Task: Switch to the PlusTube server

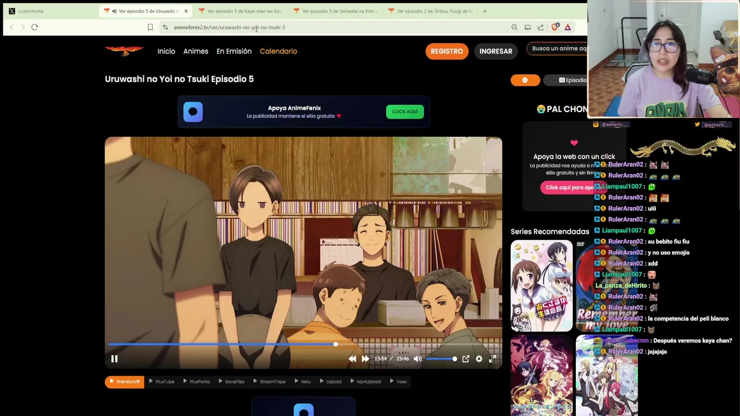Action: tap(161, 381)
